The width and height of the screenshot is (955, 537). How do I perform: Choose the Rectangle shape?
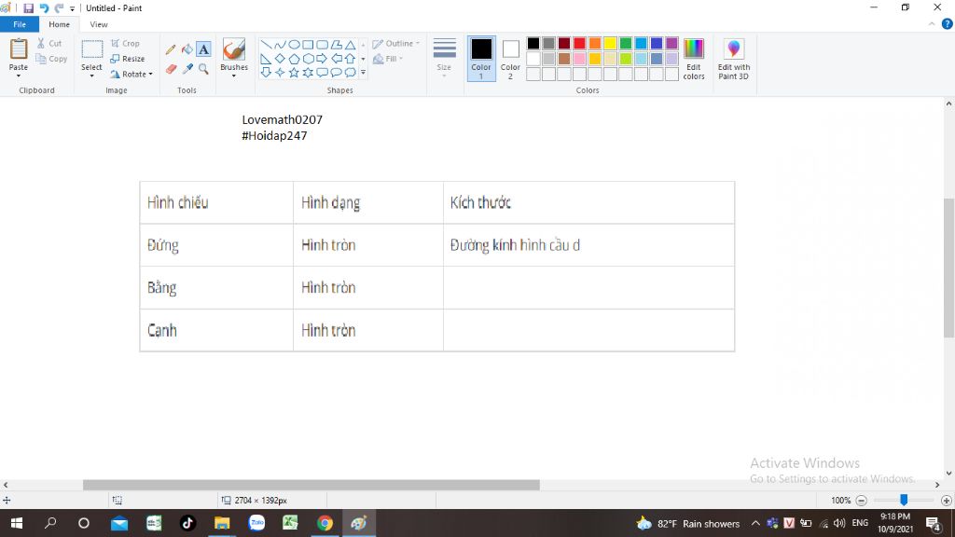(x=308, y=45)
